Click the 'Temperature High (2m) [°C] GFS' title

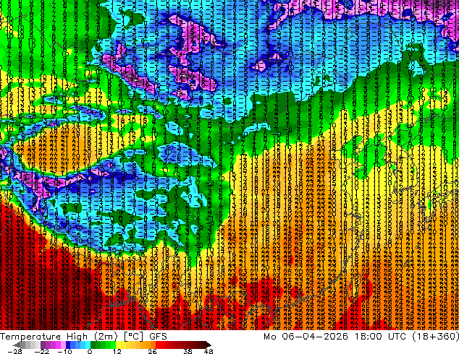pyautogui.click(x=83, y=337)
